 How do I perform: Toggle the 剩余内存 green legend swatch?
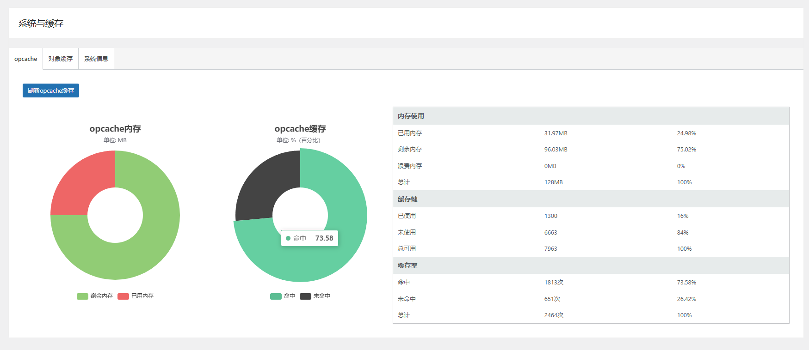82,296
